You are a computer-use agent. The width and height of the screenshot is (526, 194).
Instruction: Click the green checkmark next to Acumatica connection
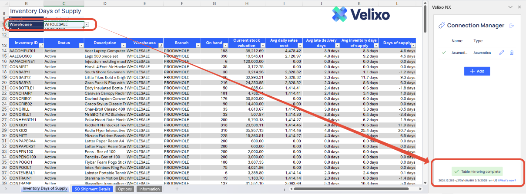click(x=444, y=53)
